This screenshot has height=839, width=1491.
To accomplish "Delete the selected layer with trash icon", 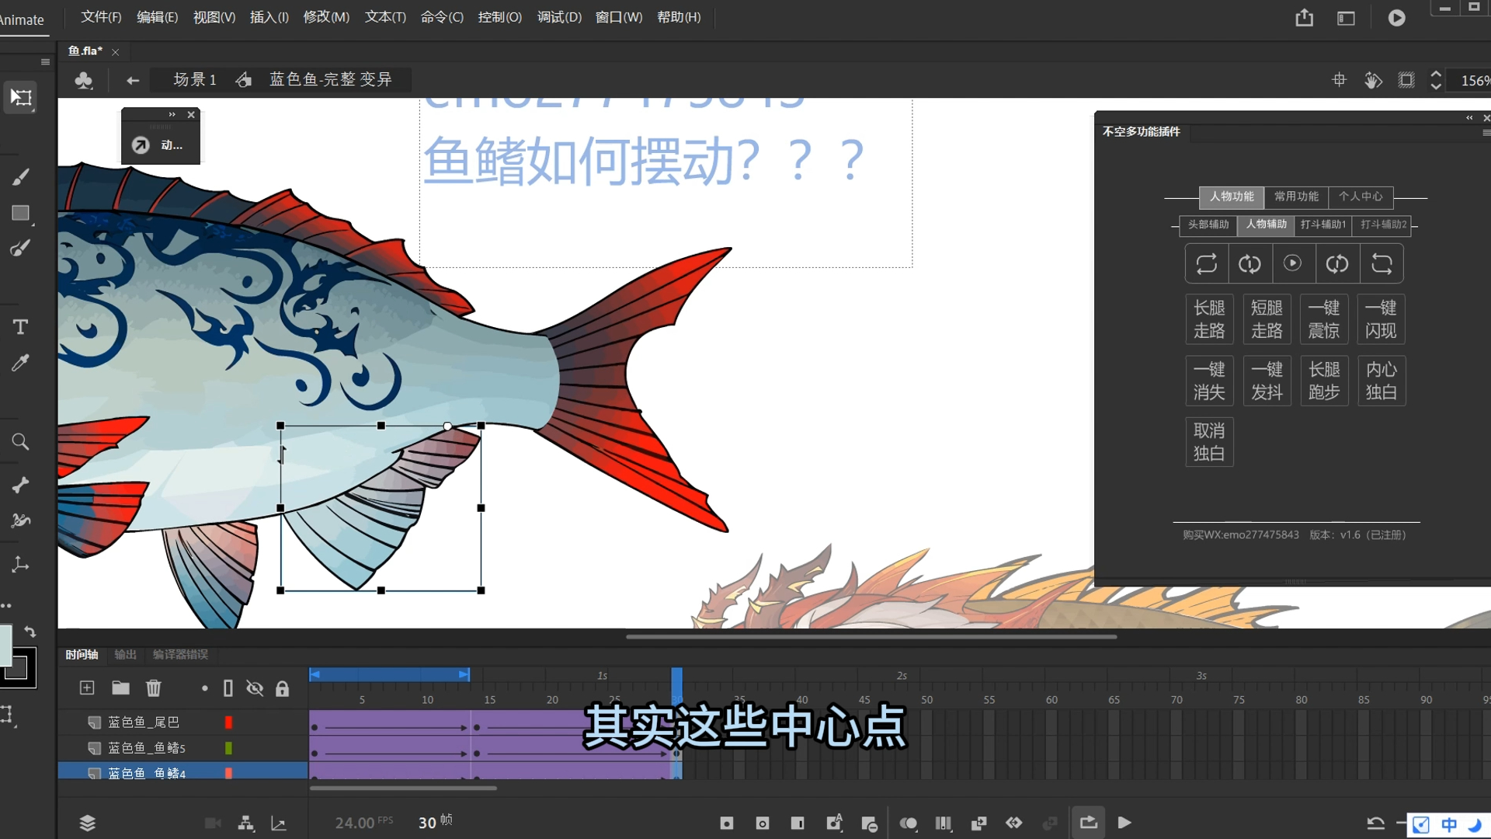I will pos(154,688).
